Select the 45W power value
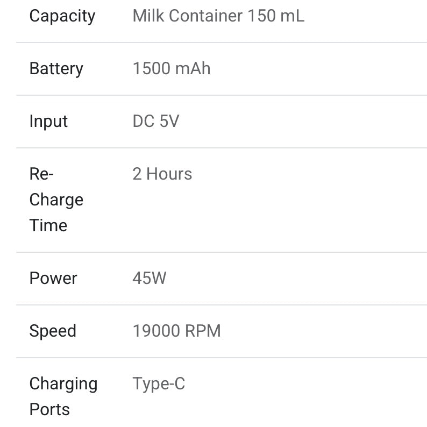 click(149, 279)
